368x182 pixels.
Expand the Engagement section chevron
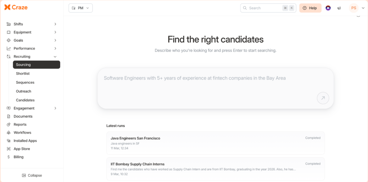coord(55,108)
